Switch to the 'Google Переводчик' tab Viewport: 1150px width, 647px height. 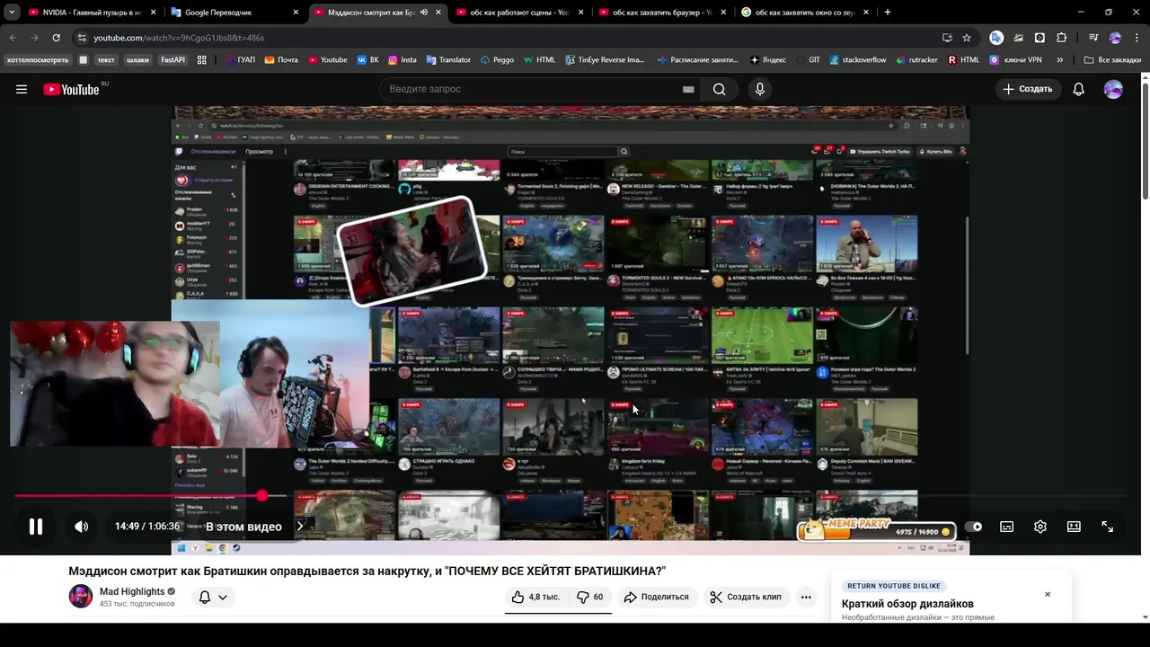(234, 13)
